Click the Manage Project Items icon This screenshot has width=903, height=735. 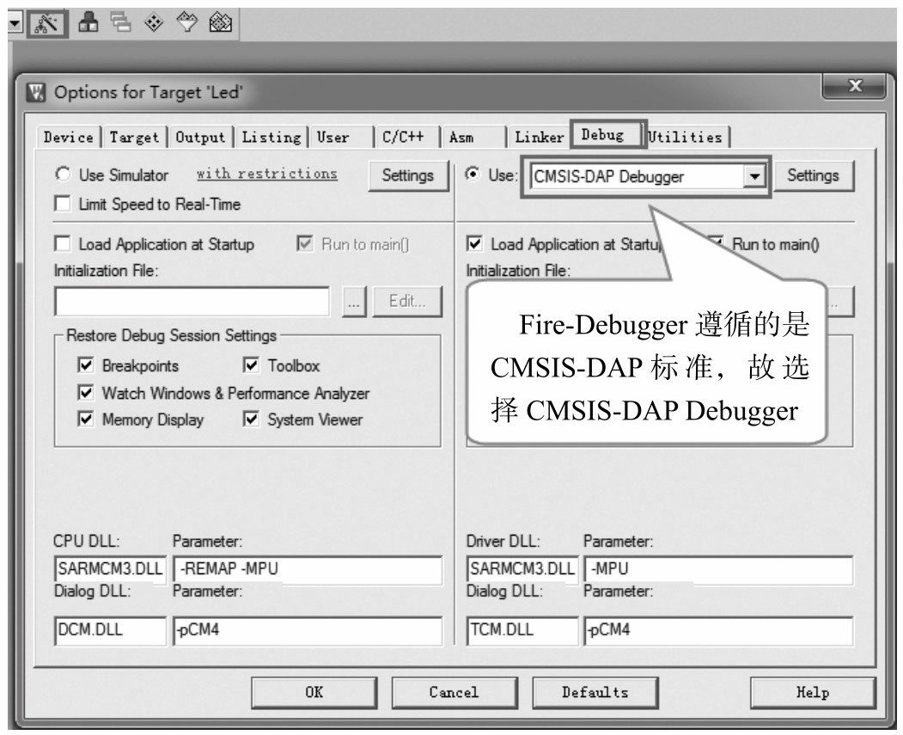click(88, 21)
